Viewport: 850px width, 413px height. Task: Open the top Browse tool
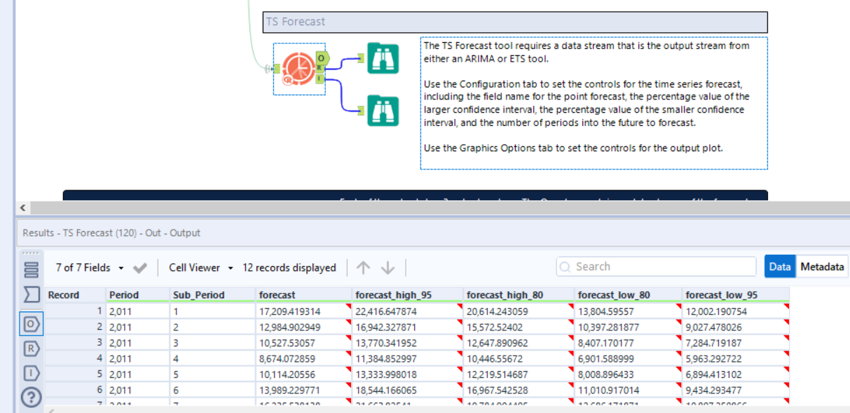(382, 59)
